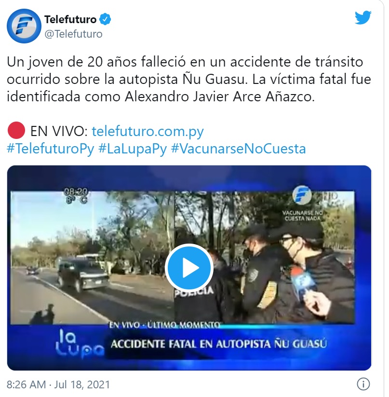Visit the telefuturo.com.py link
Screen dimensions: 389x397
click(x=148, y=132)
